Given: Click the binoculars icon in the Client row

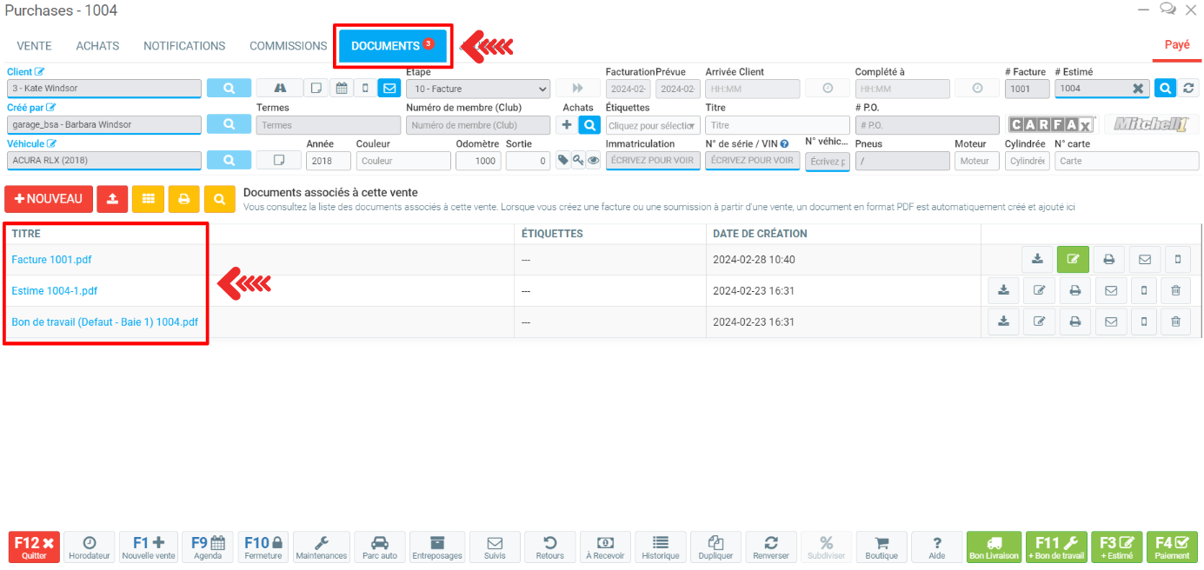Looking at the screenshot, I should pos(279,88).
